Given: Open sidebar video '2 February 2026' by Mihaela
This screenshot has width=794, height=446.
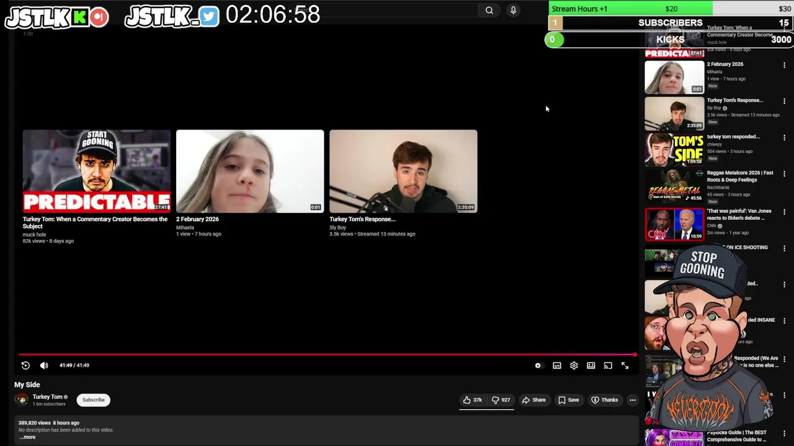Looking at the screenshot, I should coord(674,77).
